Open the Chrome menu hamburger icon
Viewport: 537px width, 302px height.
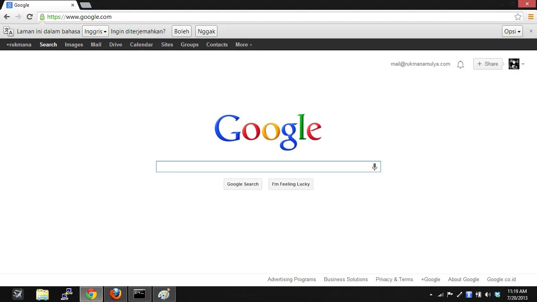click(x=531, y=17)
